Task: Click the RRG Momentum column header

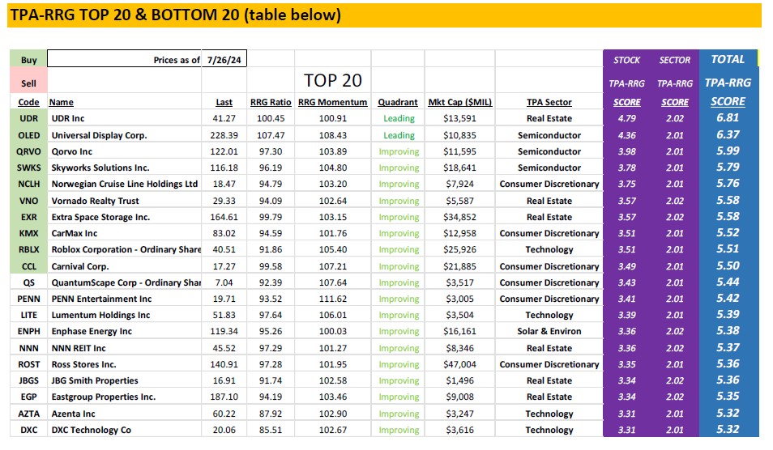Action: pyautogui.click(x=333, y=102)
